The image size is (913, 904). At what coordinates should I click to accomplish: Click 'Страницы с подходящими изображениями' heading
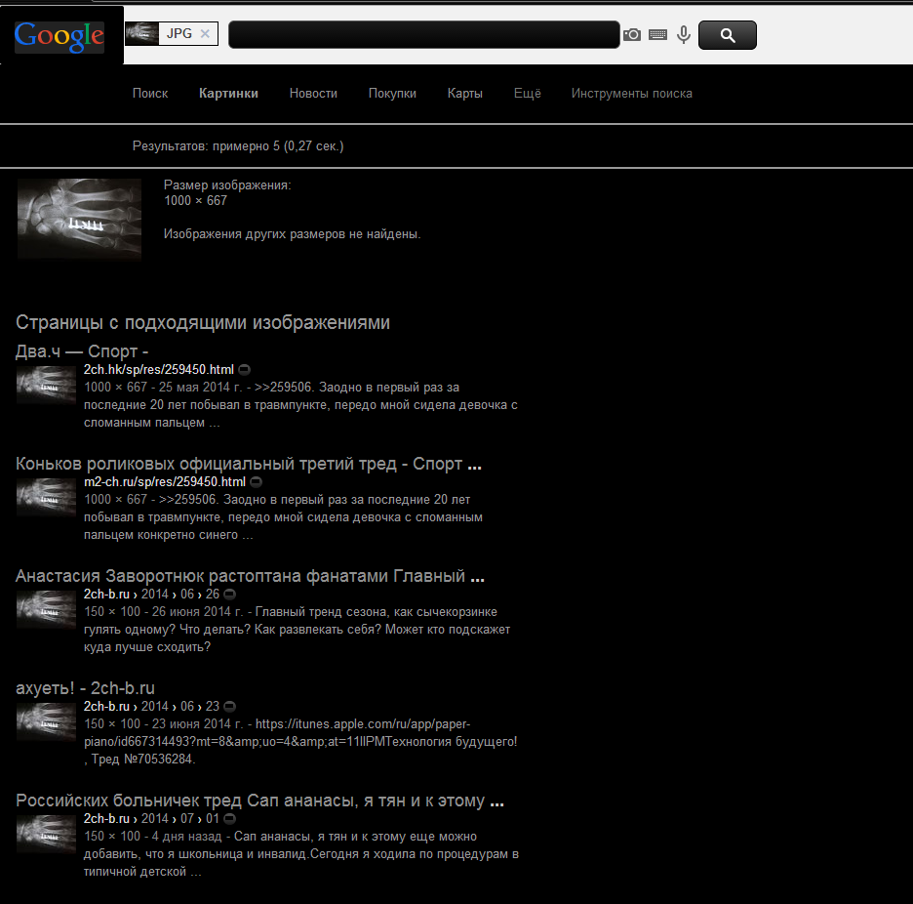click(203, 323)
